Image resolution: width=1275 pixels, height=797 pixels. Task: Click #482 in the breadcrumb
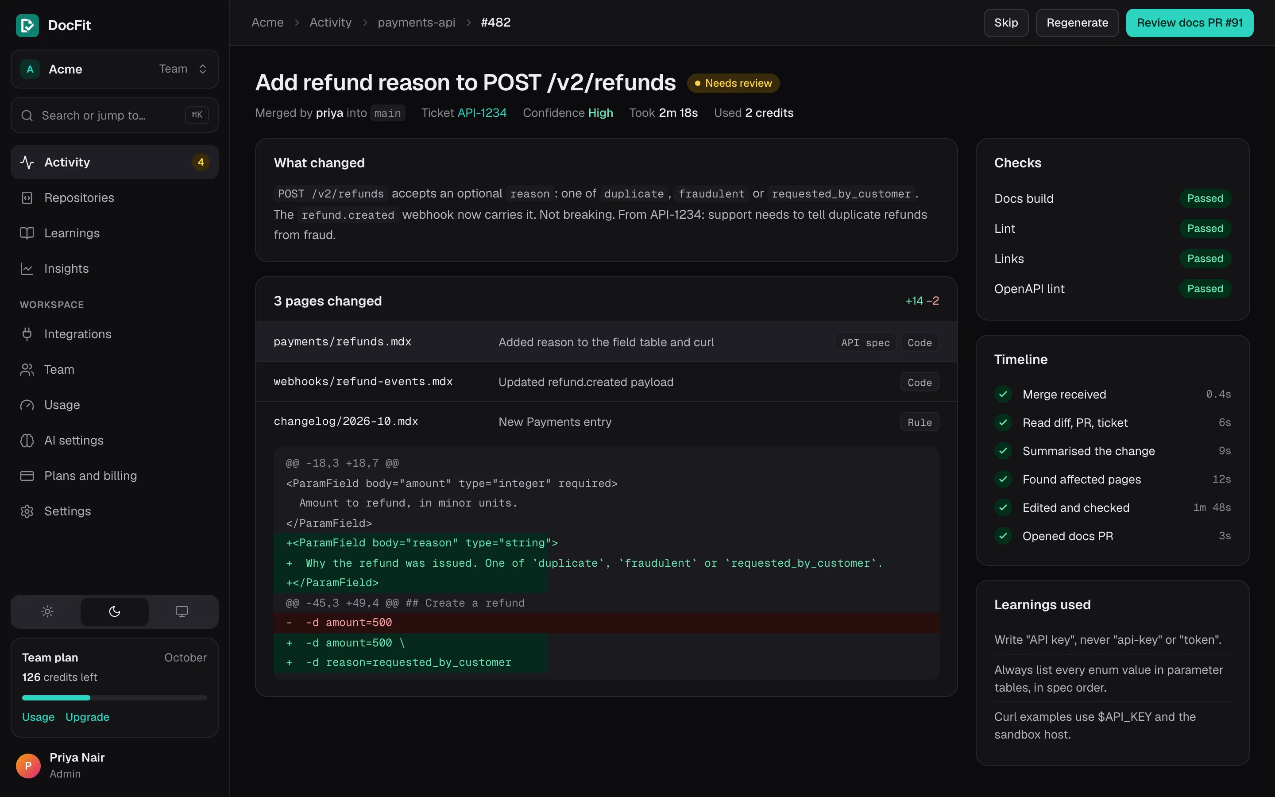click(495, 23)
